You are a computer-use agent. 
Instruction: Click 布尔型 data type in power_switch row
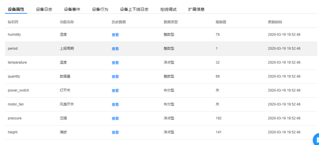click(x=169, y=91)
